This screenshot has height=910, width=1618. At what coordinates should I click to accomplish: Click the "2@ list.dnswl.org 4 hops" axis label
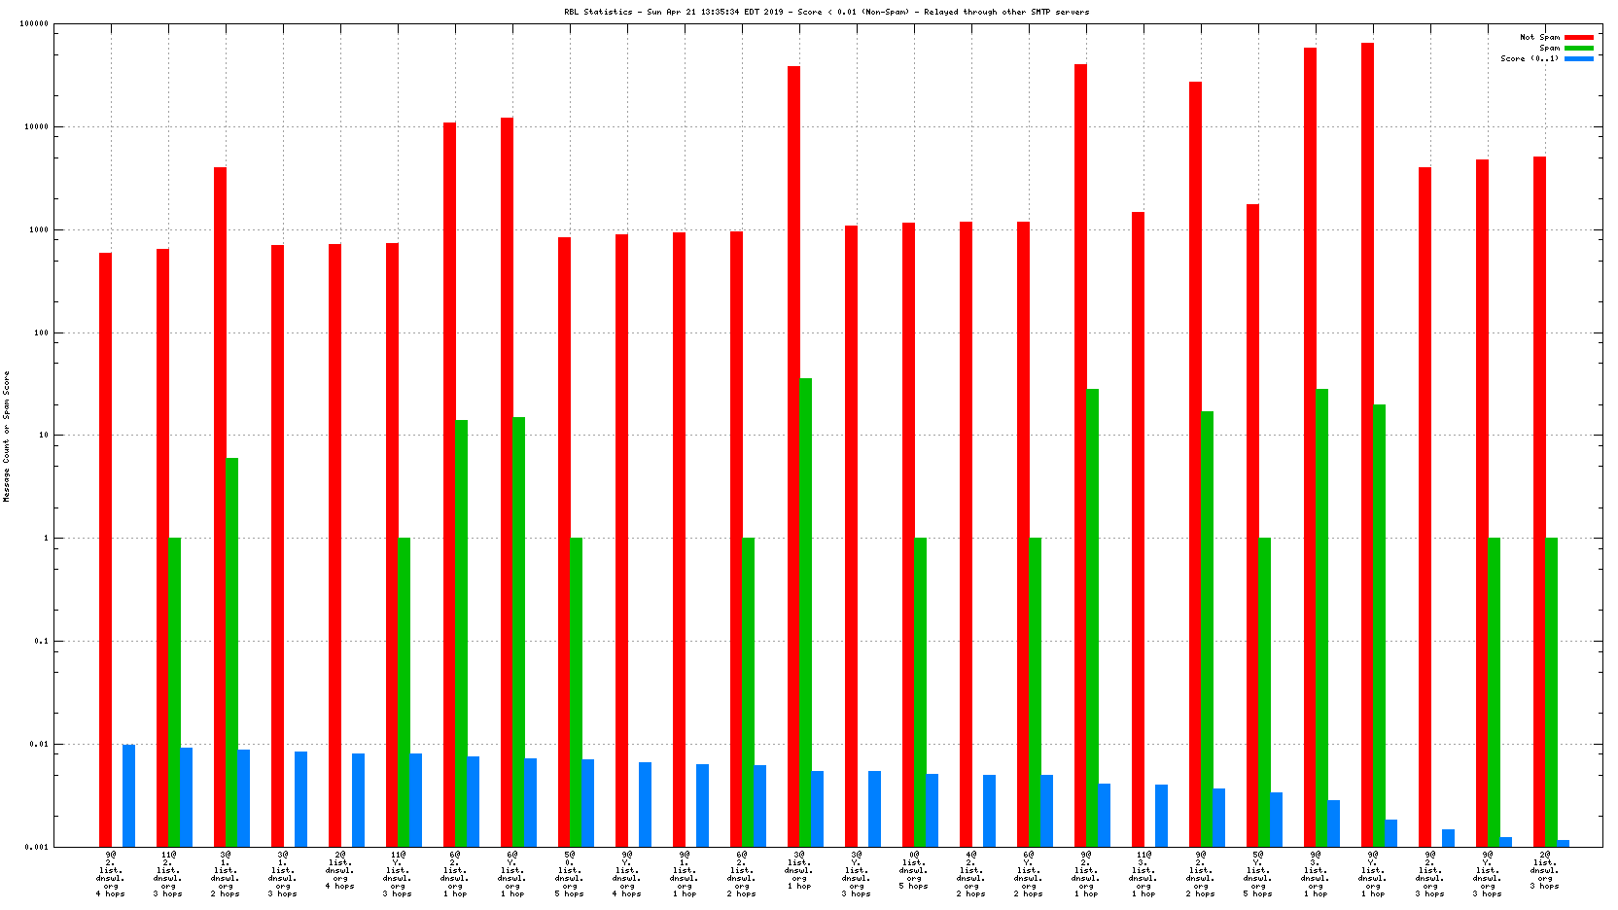(340, 870)
